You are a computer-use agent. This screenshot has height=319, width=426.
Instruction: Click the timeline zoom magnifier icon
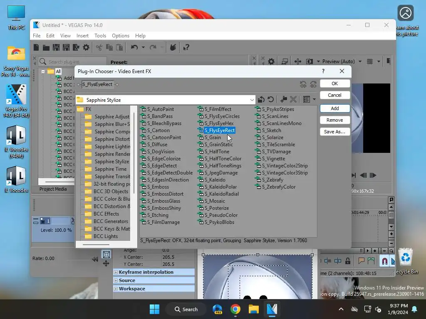(x=391, y=251)
